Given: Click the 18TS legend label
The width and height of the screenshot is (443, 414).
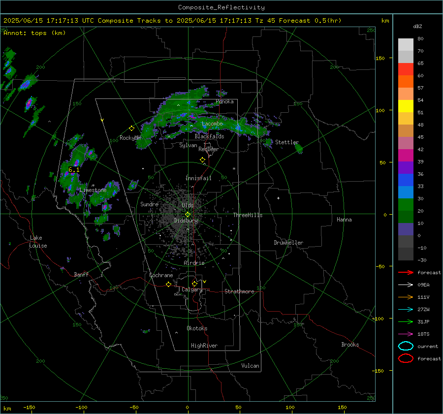Looking at the screenshot, I should pyautogui.click(x=423, y=334).
